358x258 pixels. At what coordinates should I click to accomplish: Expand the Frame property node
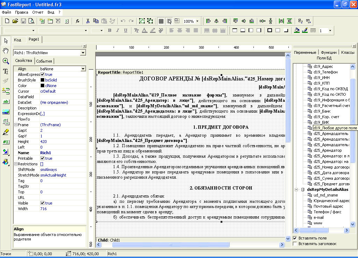point(16,125)
